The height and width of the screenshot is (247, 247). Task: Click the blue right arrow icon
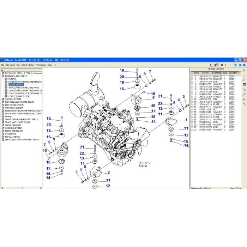(x=244, y=65)
